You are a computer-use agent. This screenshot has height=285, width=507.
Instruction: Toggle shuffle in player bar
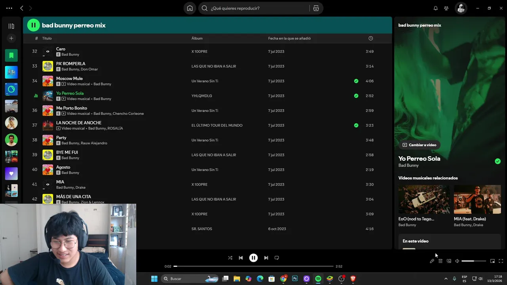coord(230,258)
